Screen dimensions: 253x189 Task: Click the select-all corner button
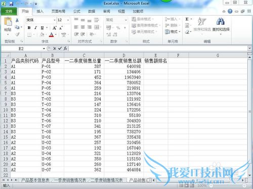(6, 55)
